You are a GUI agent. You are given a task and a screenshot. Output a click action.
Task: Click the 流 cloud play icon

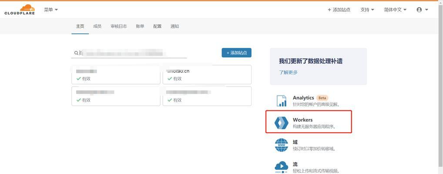click(282, 167)
